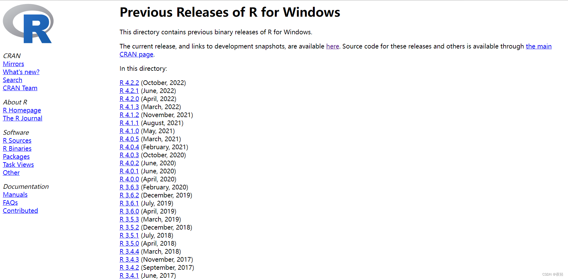Open R 3.6.1 release link

click(129, 203)
